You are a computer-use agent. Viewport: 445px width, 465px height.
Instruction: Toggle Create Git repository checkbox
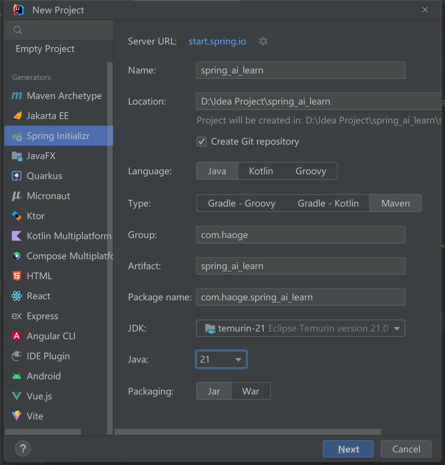[x=202, y=142]
